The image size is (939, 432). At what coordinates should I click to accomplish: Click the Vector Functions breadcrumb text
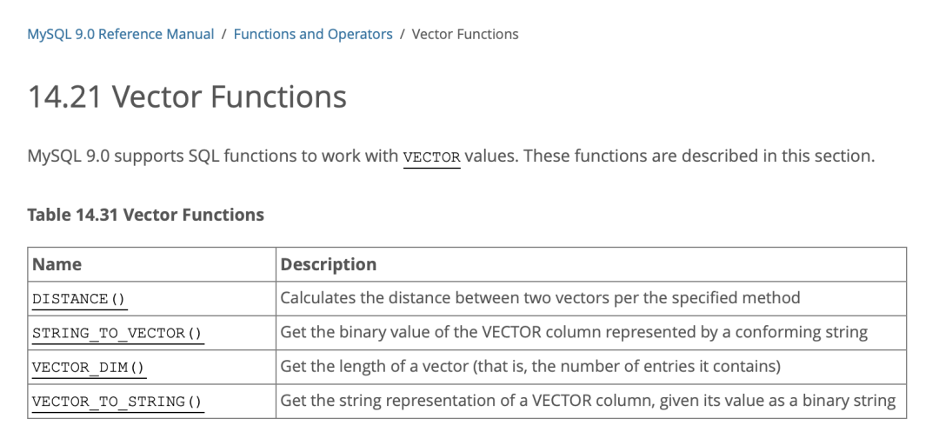(x=465, y=35)
